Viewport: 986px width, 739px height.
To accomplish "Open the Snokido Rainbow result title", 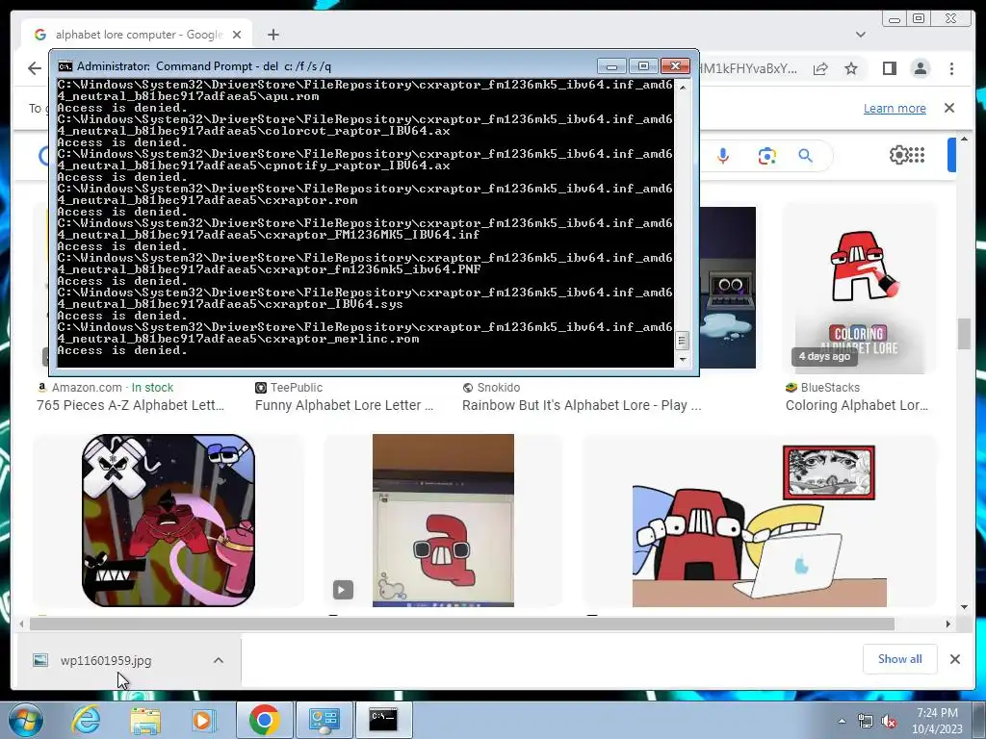I will point(582,405).
